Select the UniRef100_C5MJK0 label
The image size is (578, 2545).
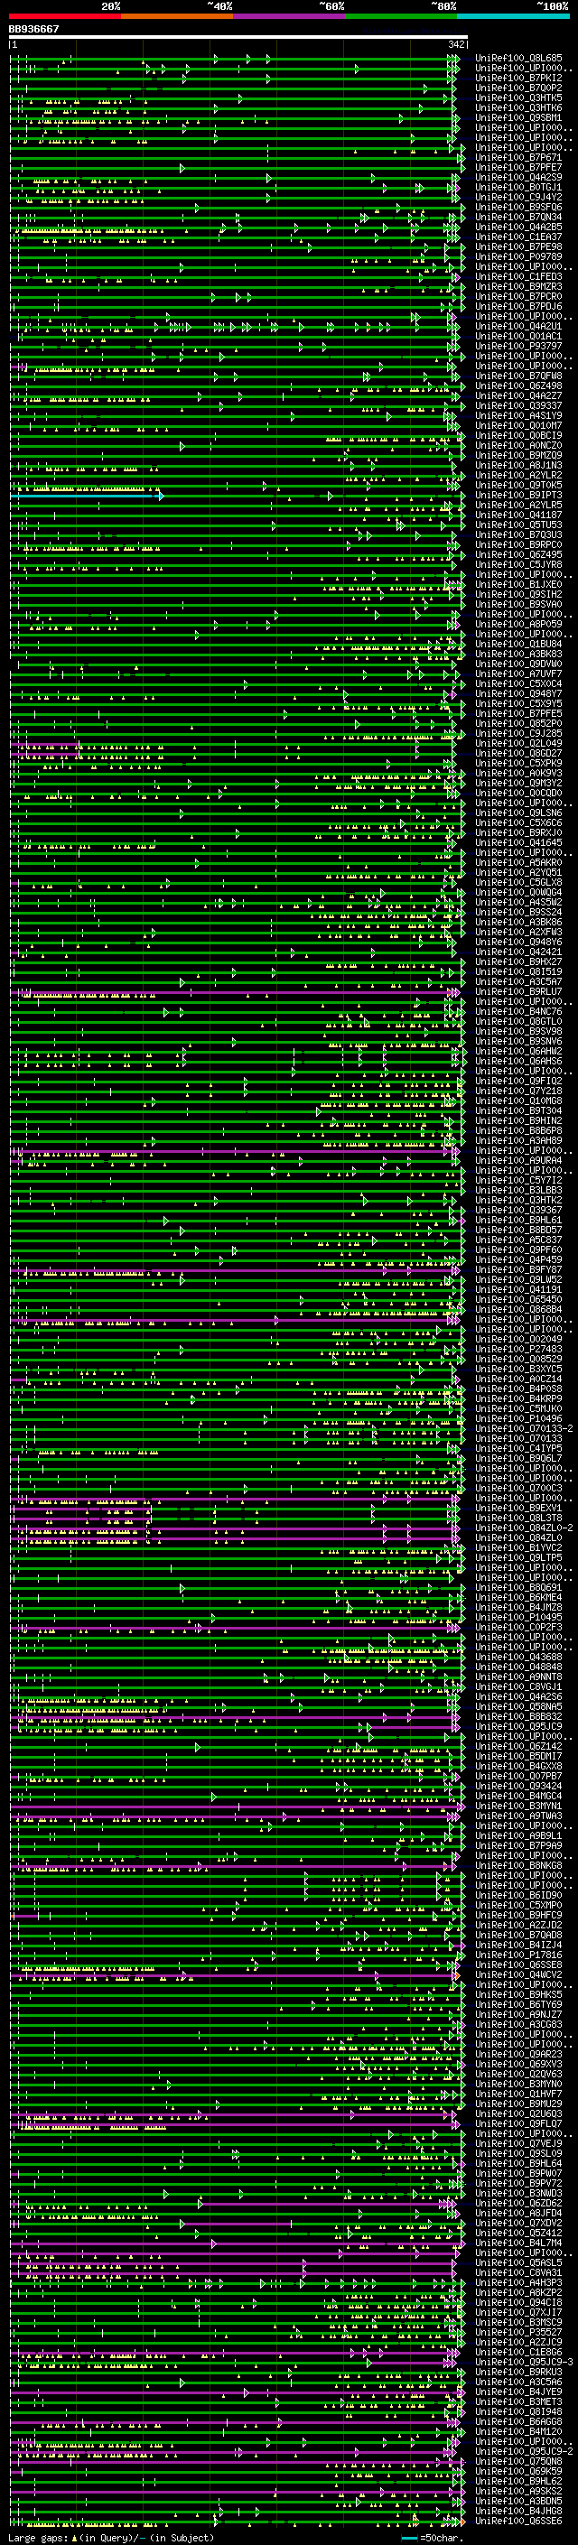tap(517, 1407)
